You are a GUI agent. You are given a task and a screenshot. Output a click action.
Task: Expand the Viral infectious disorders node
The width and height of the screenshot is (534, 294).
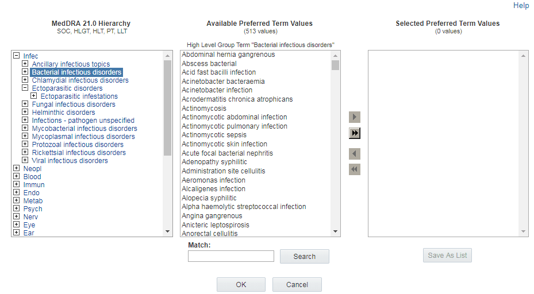tap(25, 161)
